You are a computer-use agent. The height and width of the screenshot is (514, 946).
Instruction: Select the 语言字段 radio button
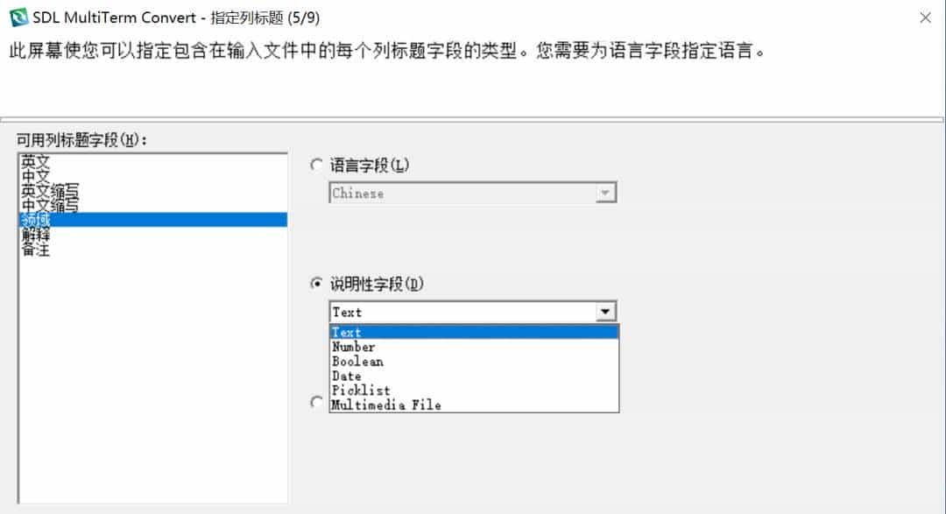coord(315,165)
